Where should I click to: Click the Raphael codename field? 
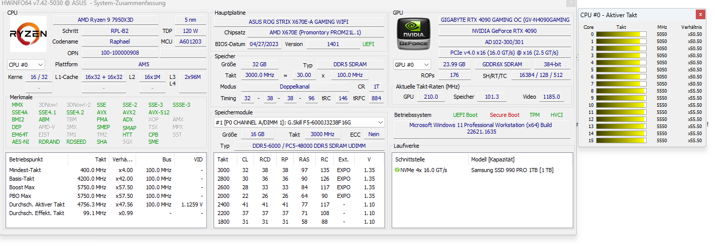[x=119, y=42]
